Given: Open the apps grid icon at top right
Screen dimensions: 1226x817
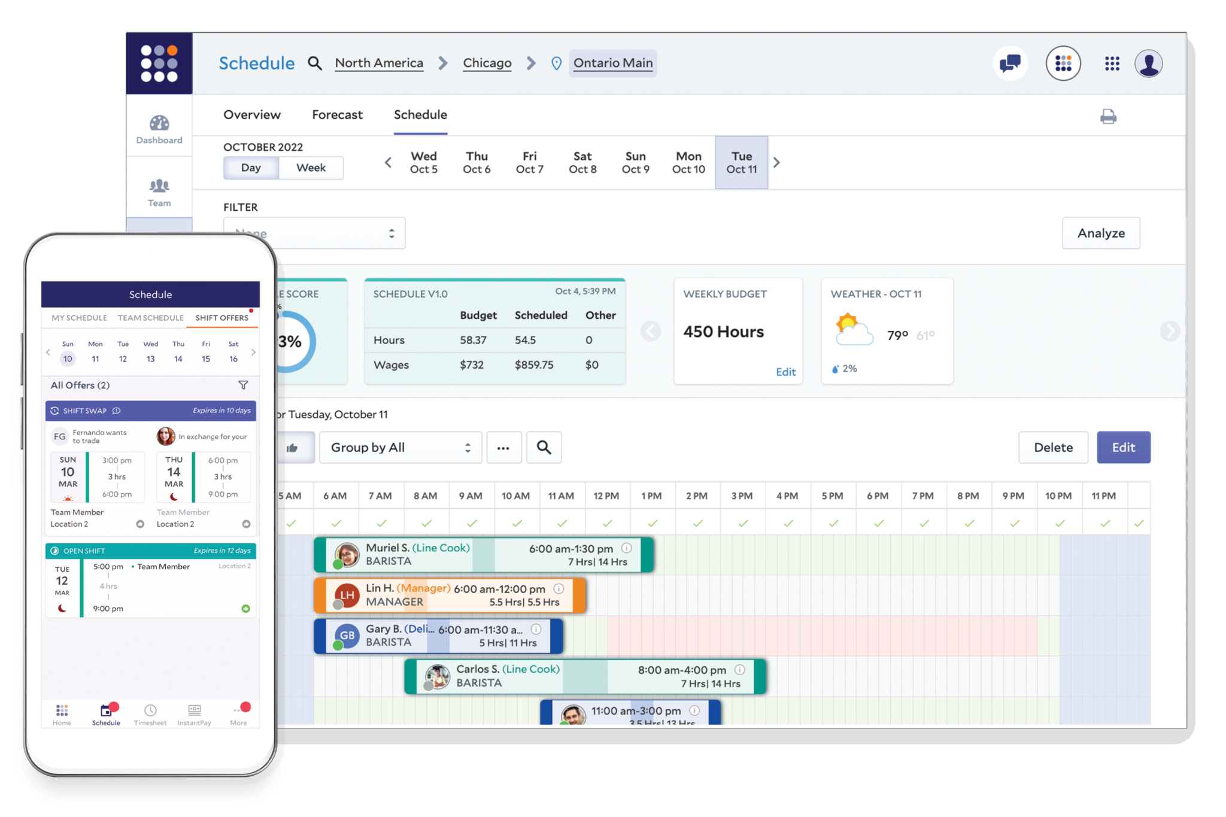Looking at the screenshot, I should (x=1112, y=63).
